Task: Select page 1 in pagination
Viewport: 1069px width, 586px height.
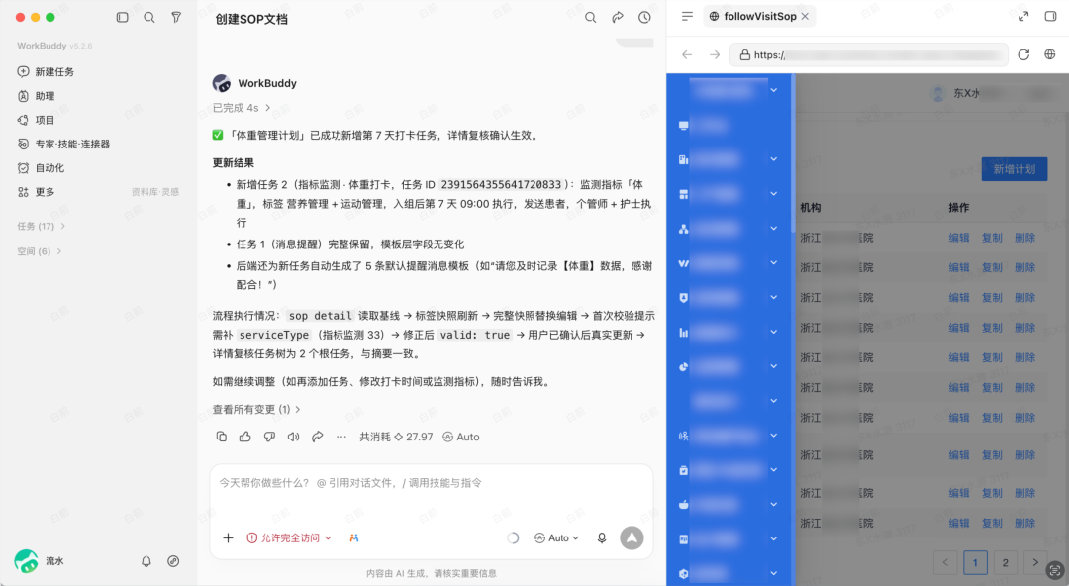Action: point(975,563)
